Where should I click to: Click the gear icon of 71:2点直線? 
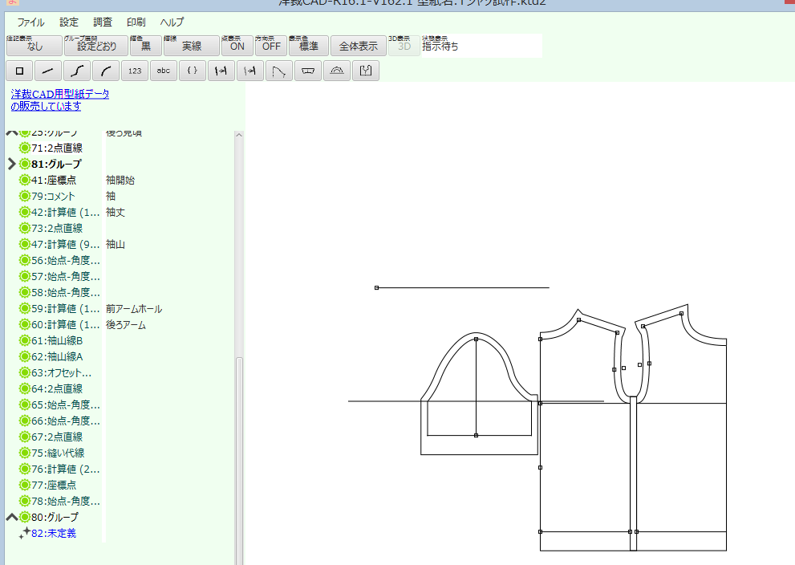pos(24,148)
